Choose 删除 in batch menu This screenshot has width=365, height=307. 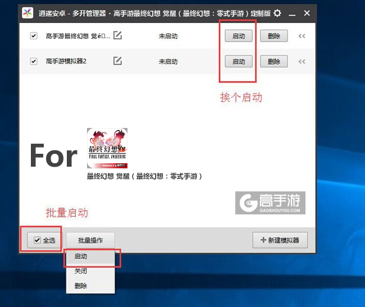click(90, 286)
